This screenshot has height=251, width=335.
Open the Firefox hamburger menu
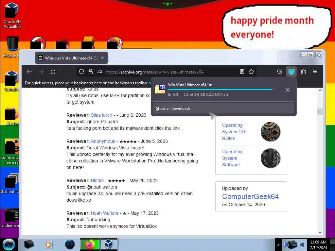click(x=315, y=72)
